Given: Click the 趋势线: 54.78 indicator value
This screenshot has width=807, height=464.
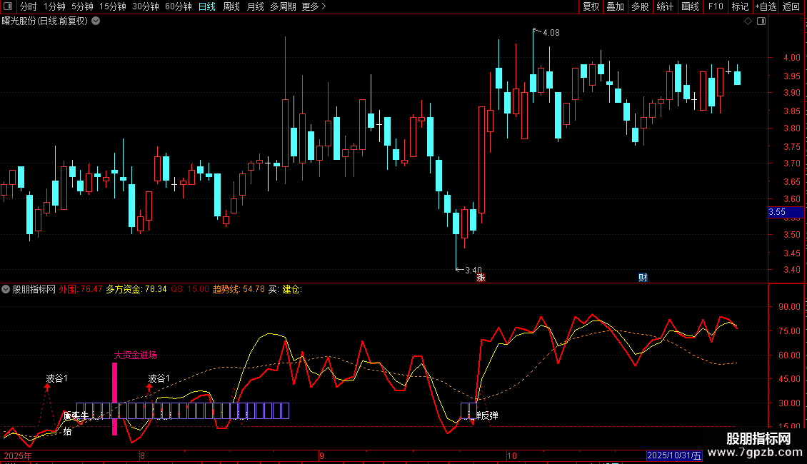Looking at the screenshot, I should click(239, 289).
